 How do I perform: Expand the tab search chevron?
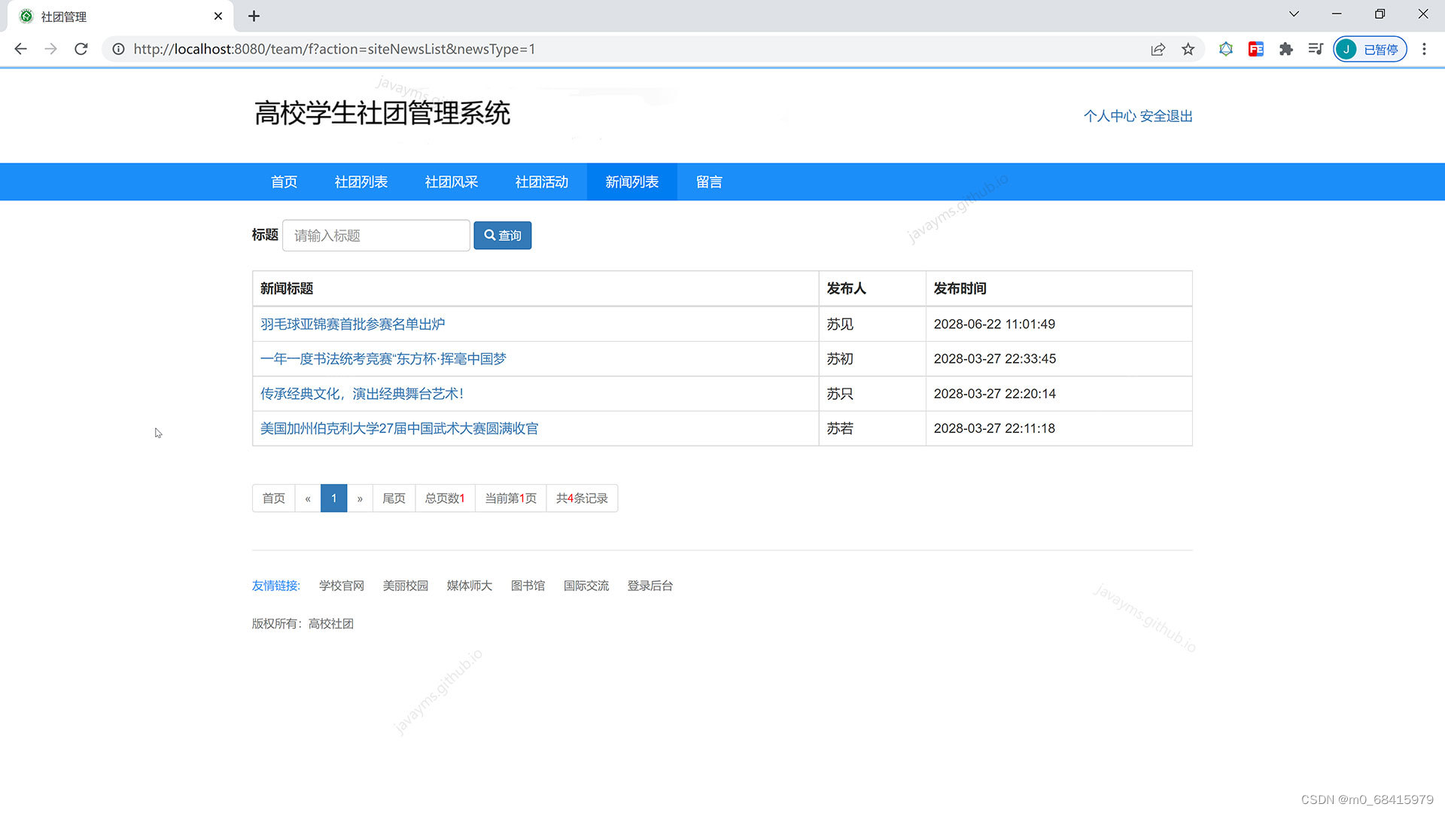1293,14
